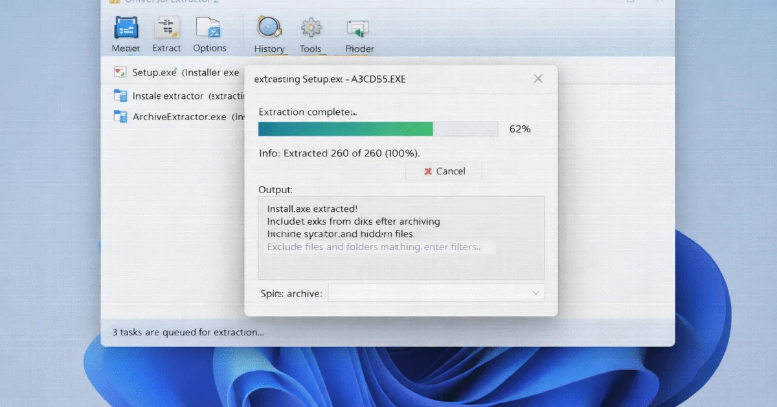Click the Extract toolbar icon
The image size is (777, 407).
(166, 28)
